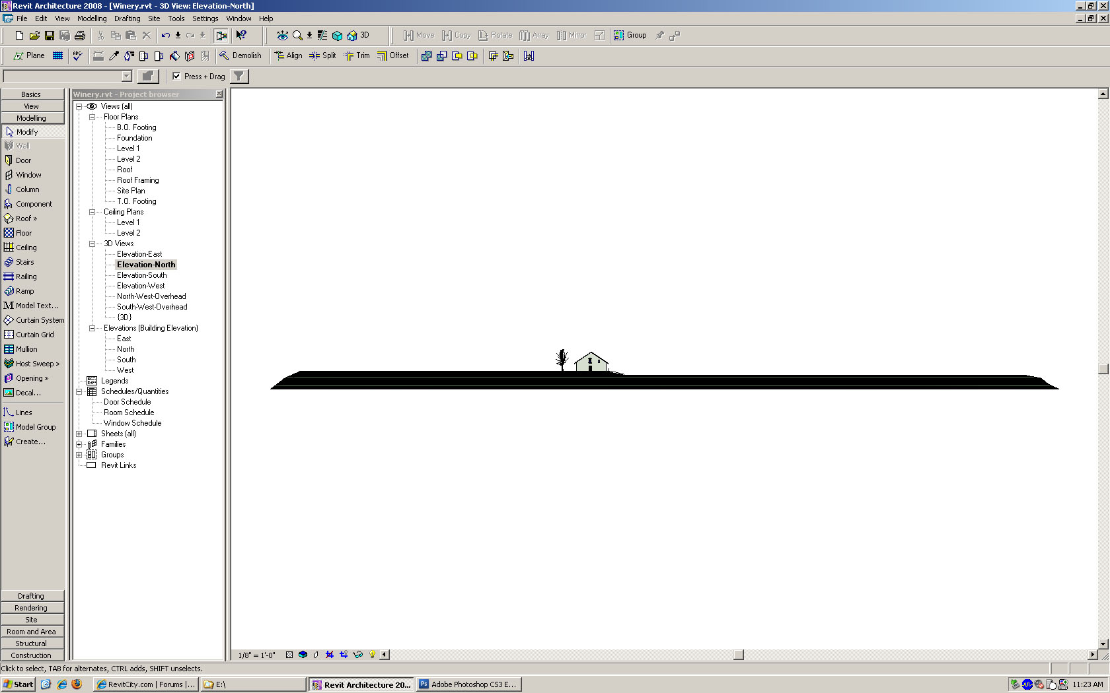Click the temporary hide/isolate glasses icon
Viewport: 1110px width, 693px height.
tap(357, 655)
